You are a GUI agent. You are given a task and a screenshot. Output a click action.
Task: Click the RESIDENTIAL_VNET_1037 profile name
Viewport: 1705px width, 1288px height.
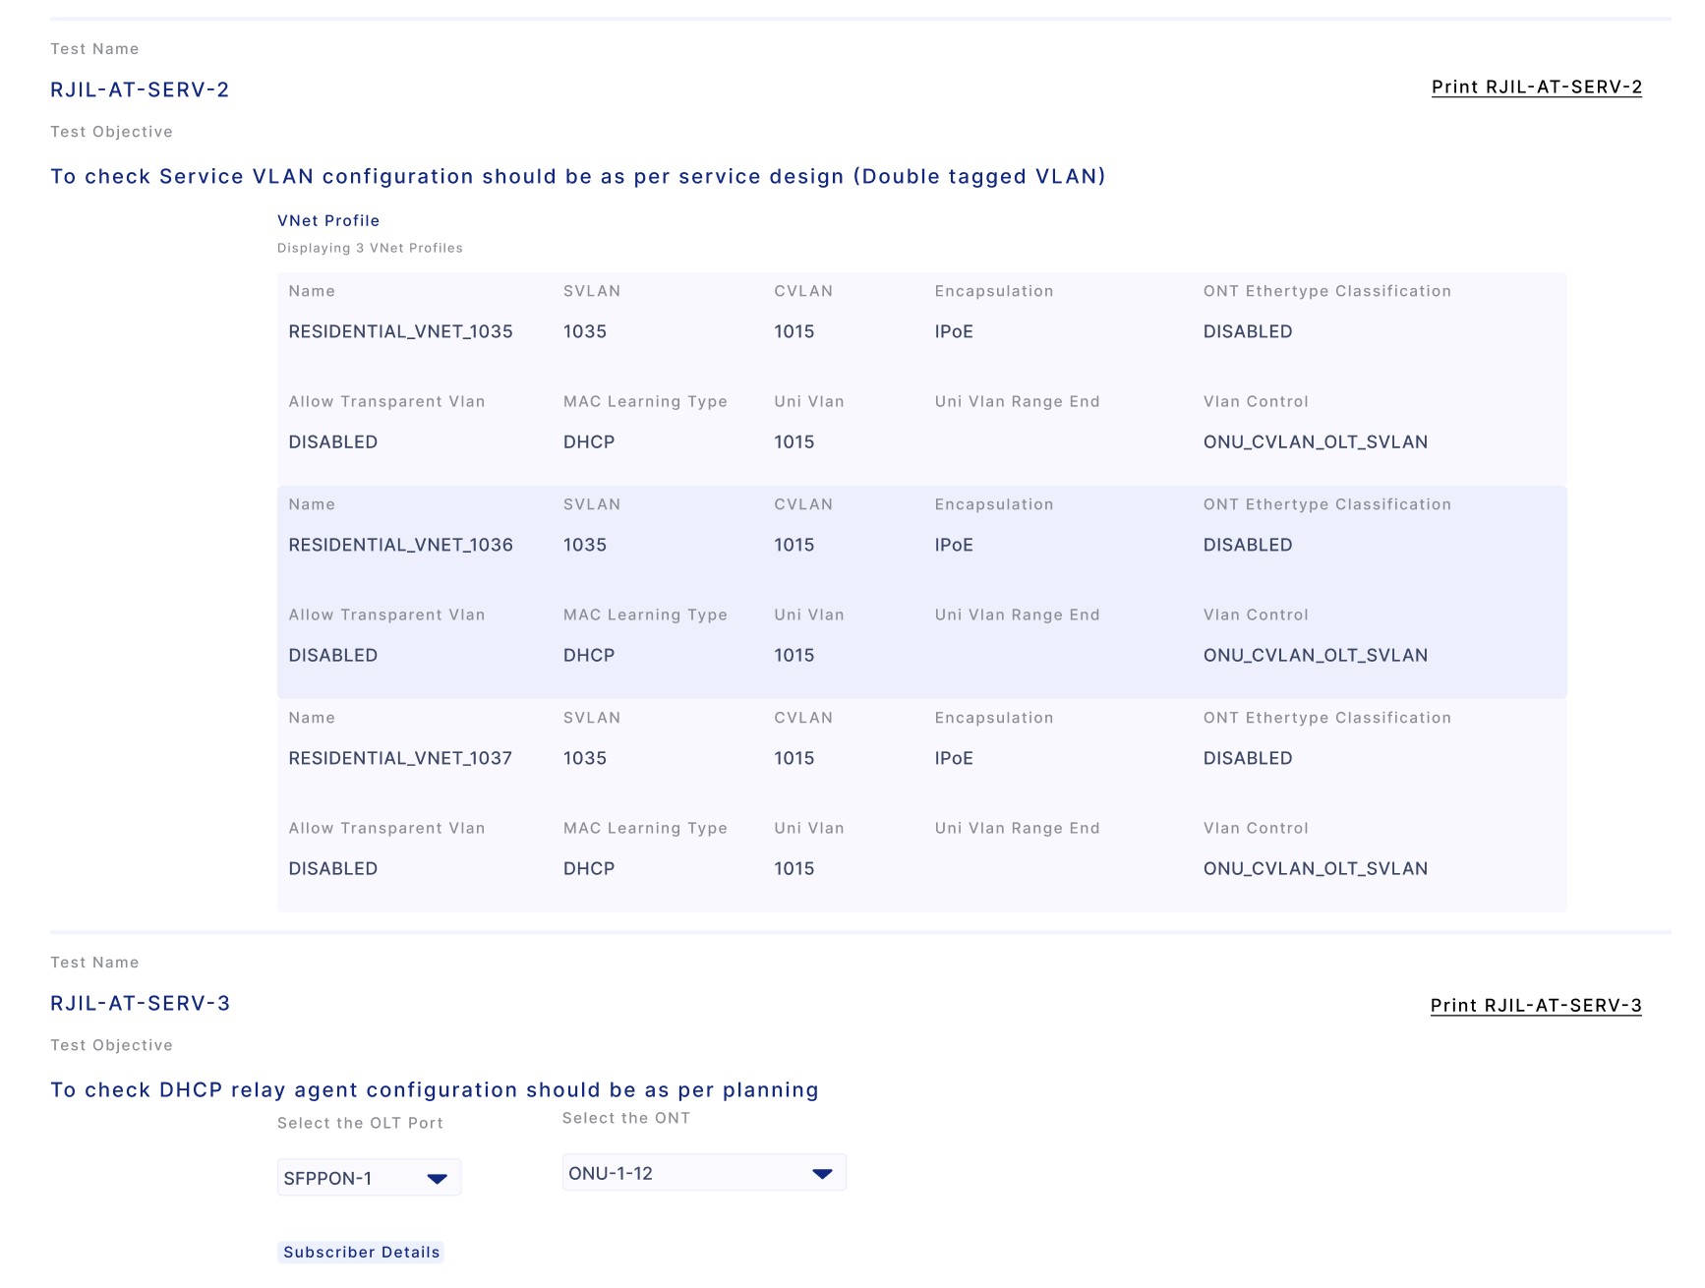(x=400, y=759)
